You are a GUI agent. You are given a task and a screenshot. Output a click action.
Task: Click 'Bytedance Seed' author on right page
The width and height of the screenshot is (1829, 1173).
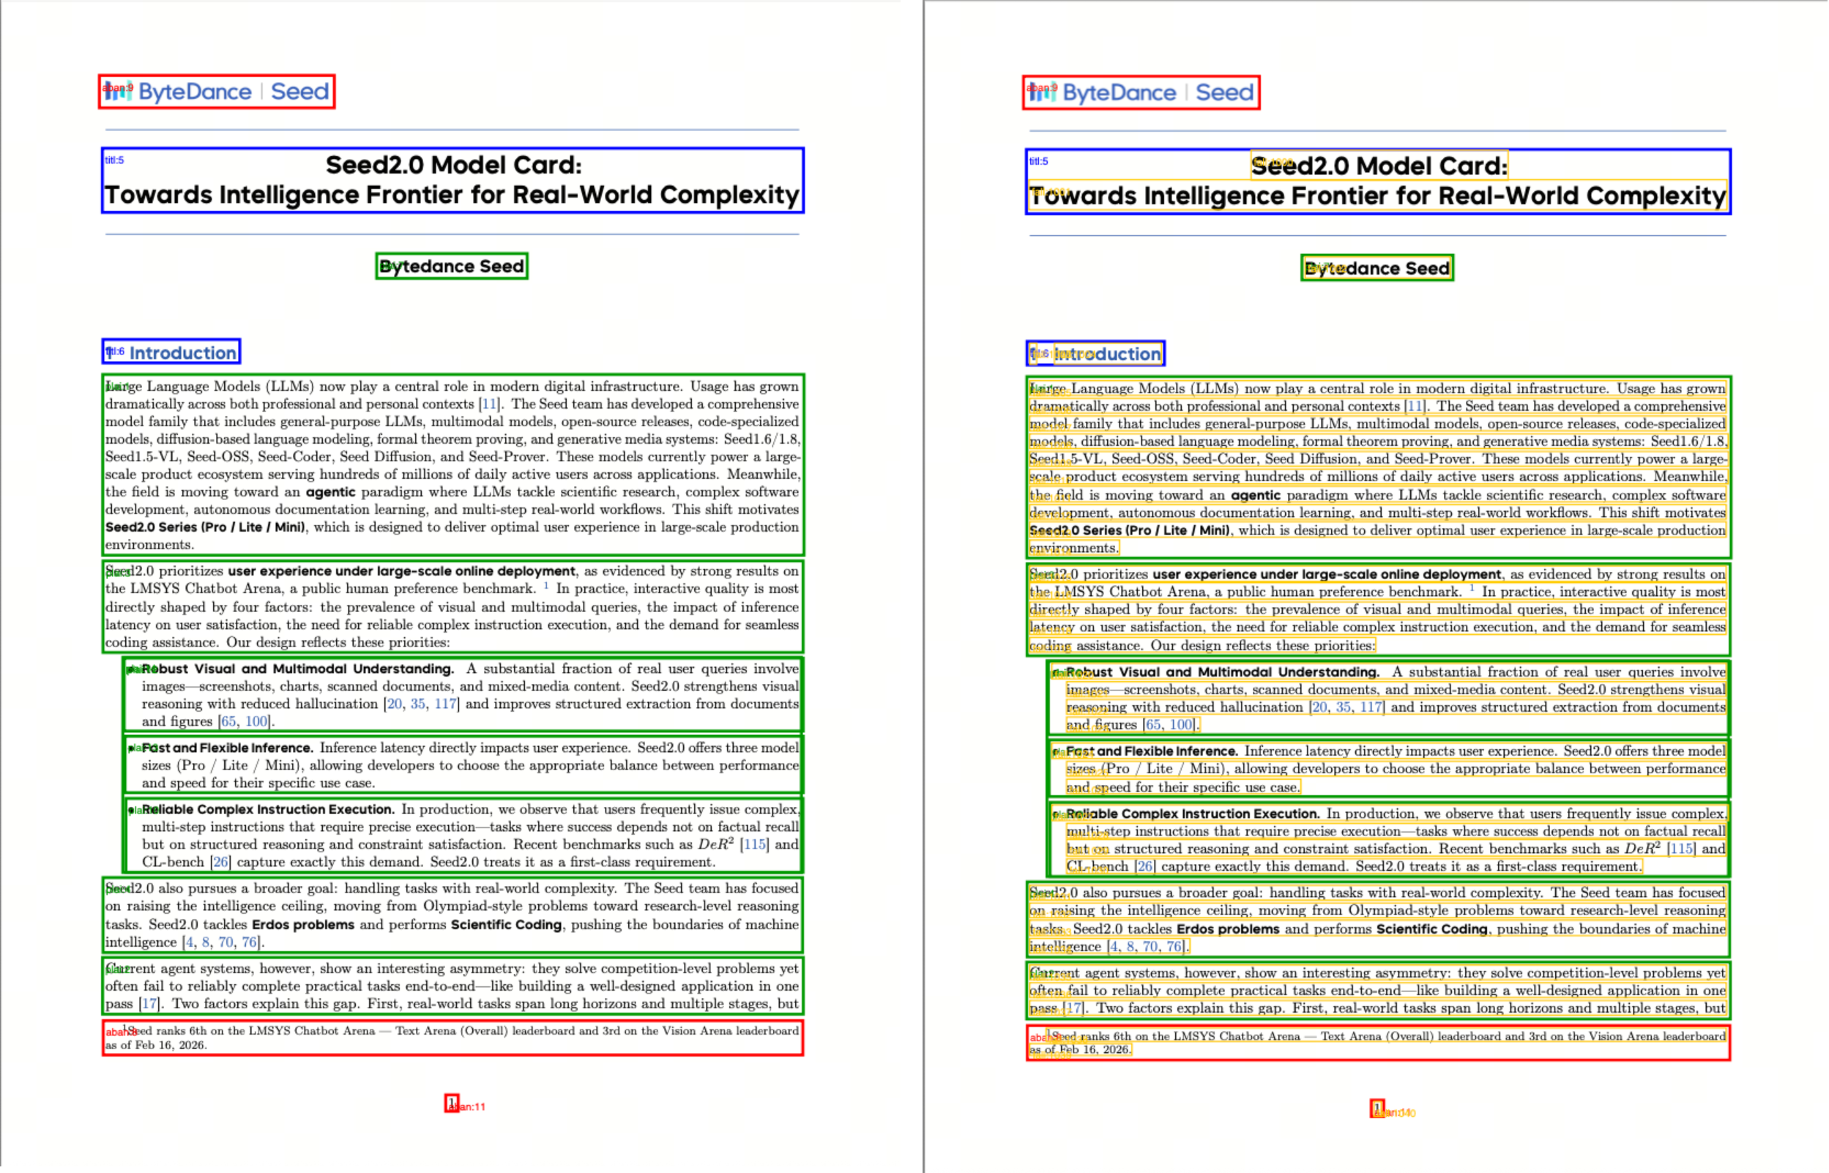(1377, 268)
